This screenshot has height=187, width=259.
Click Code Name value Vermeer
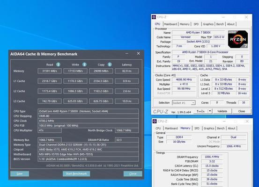pyautogui.click(x=185, y=37)
